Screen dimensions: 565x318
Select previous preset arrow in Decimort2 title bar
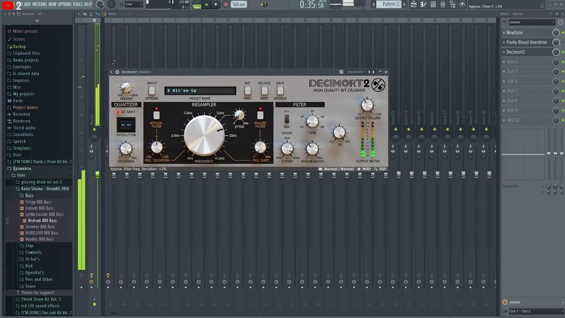(369, 72)
